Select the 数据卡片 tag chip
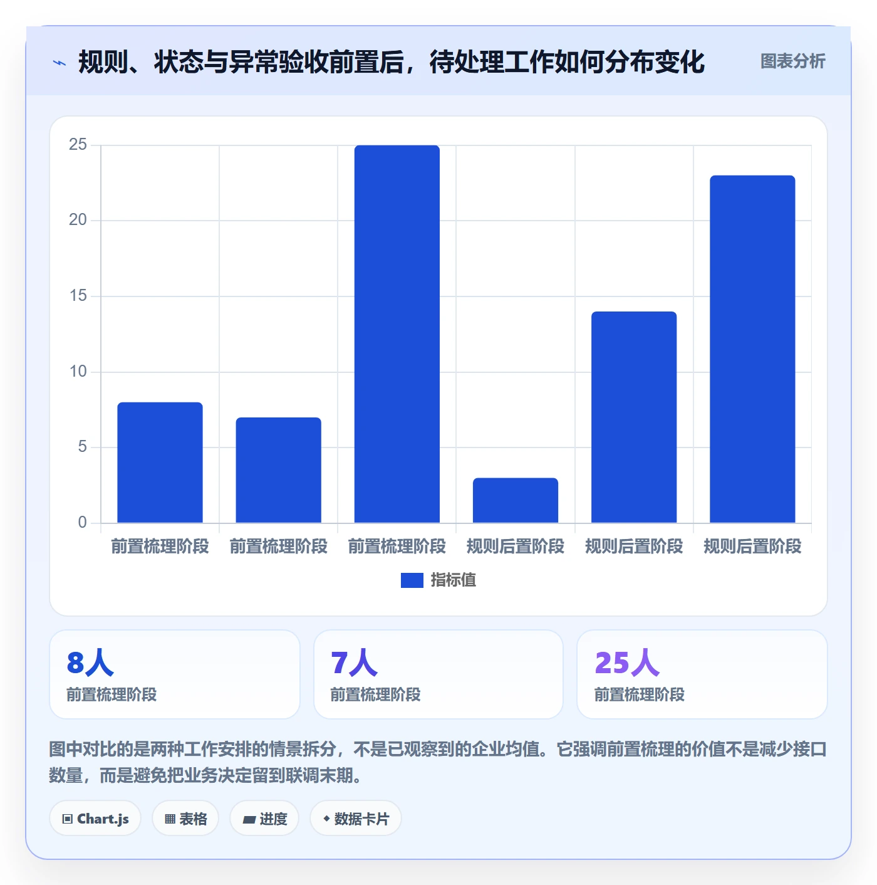The image size is (877, 885). tap(356, 819)
